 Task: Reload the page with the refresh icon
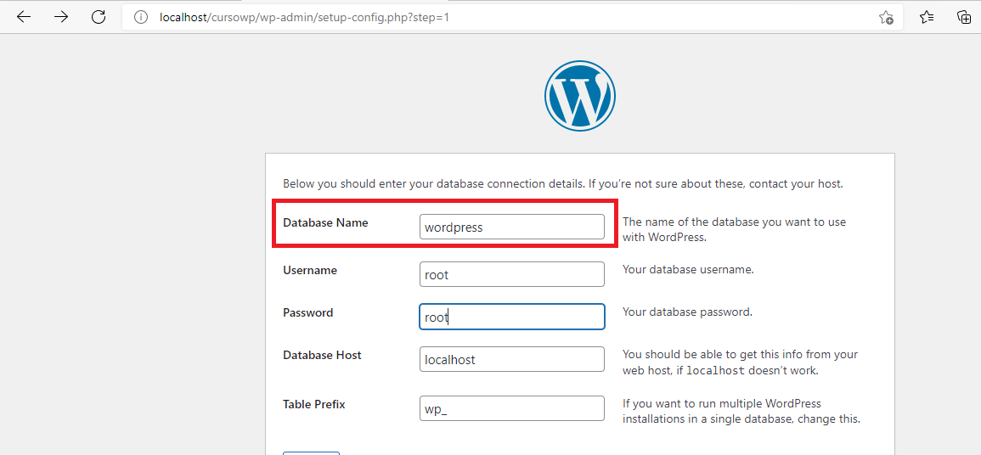[99, 17]
